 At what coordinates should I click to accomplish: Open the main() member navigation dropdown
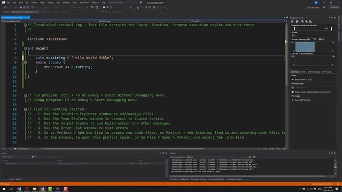pos(237,21)
